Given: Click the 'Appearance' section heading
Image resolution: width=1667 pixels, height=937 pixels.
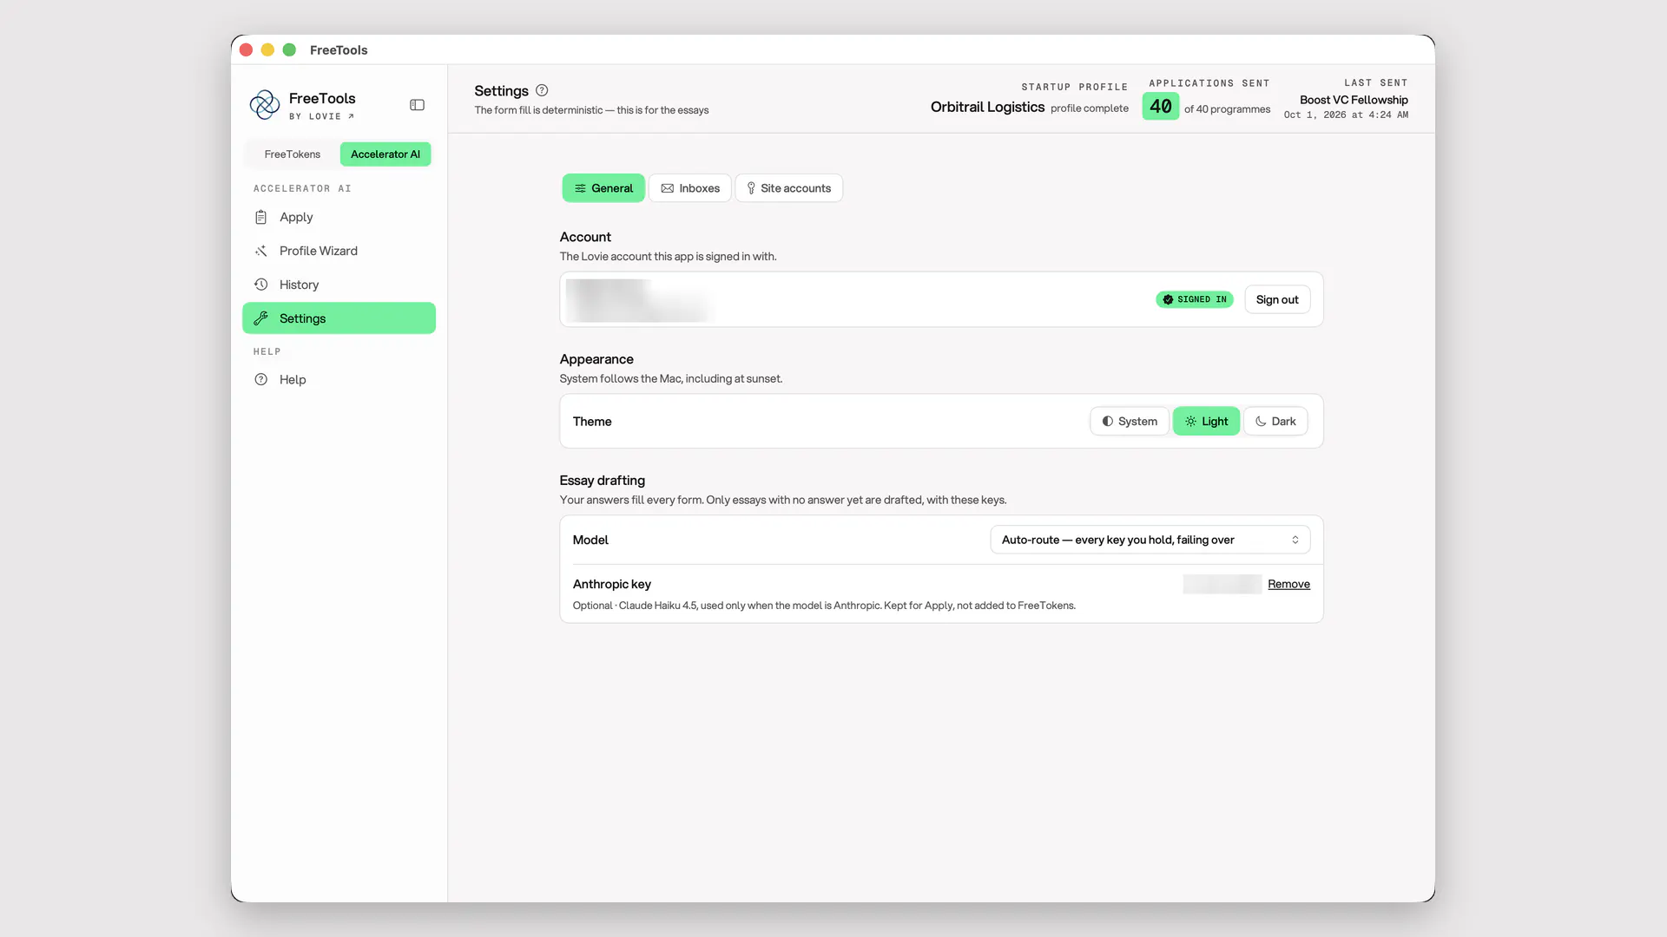Looking at the screenshot, I should coord(596,359).
